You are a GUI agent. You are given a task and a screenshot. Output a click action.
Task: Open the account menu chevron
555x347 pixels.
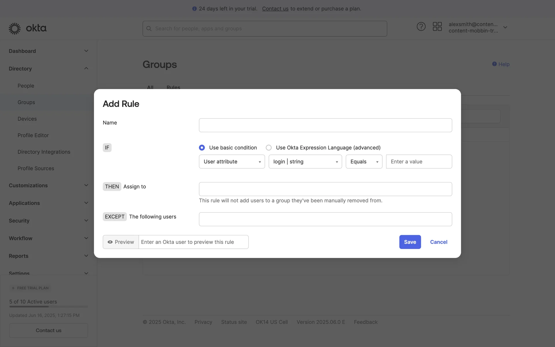505,27
